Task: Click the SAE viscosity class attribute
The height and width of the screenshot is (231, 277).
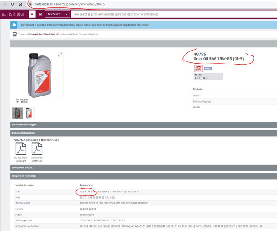Action: [235, 101]
